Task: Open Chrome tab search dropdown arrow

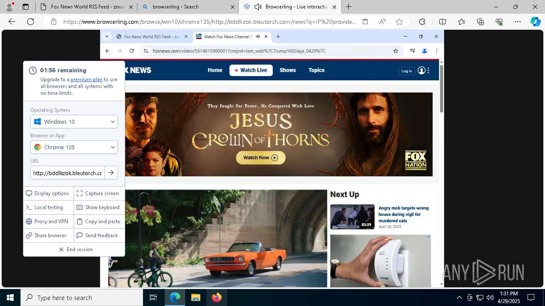Action: tap(106, 37)
